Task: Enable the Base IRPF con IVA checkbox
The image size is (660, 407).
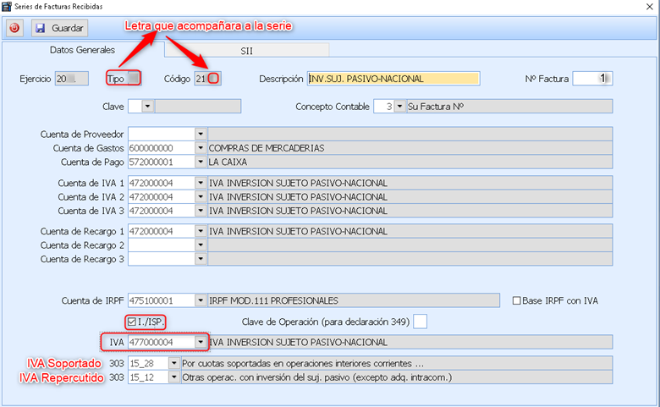Action: [x=518, y=300]
